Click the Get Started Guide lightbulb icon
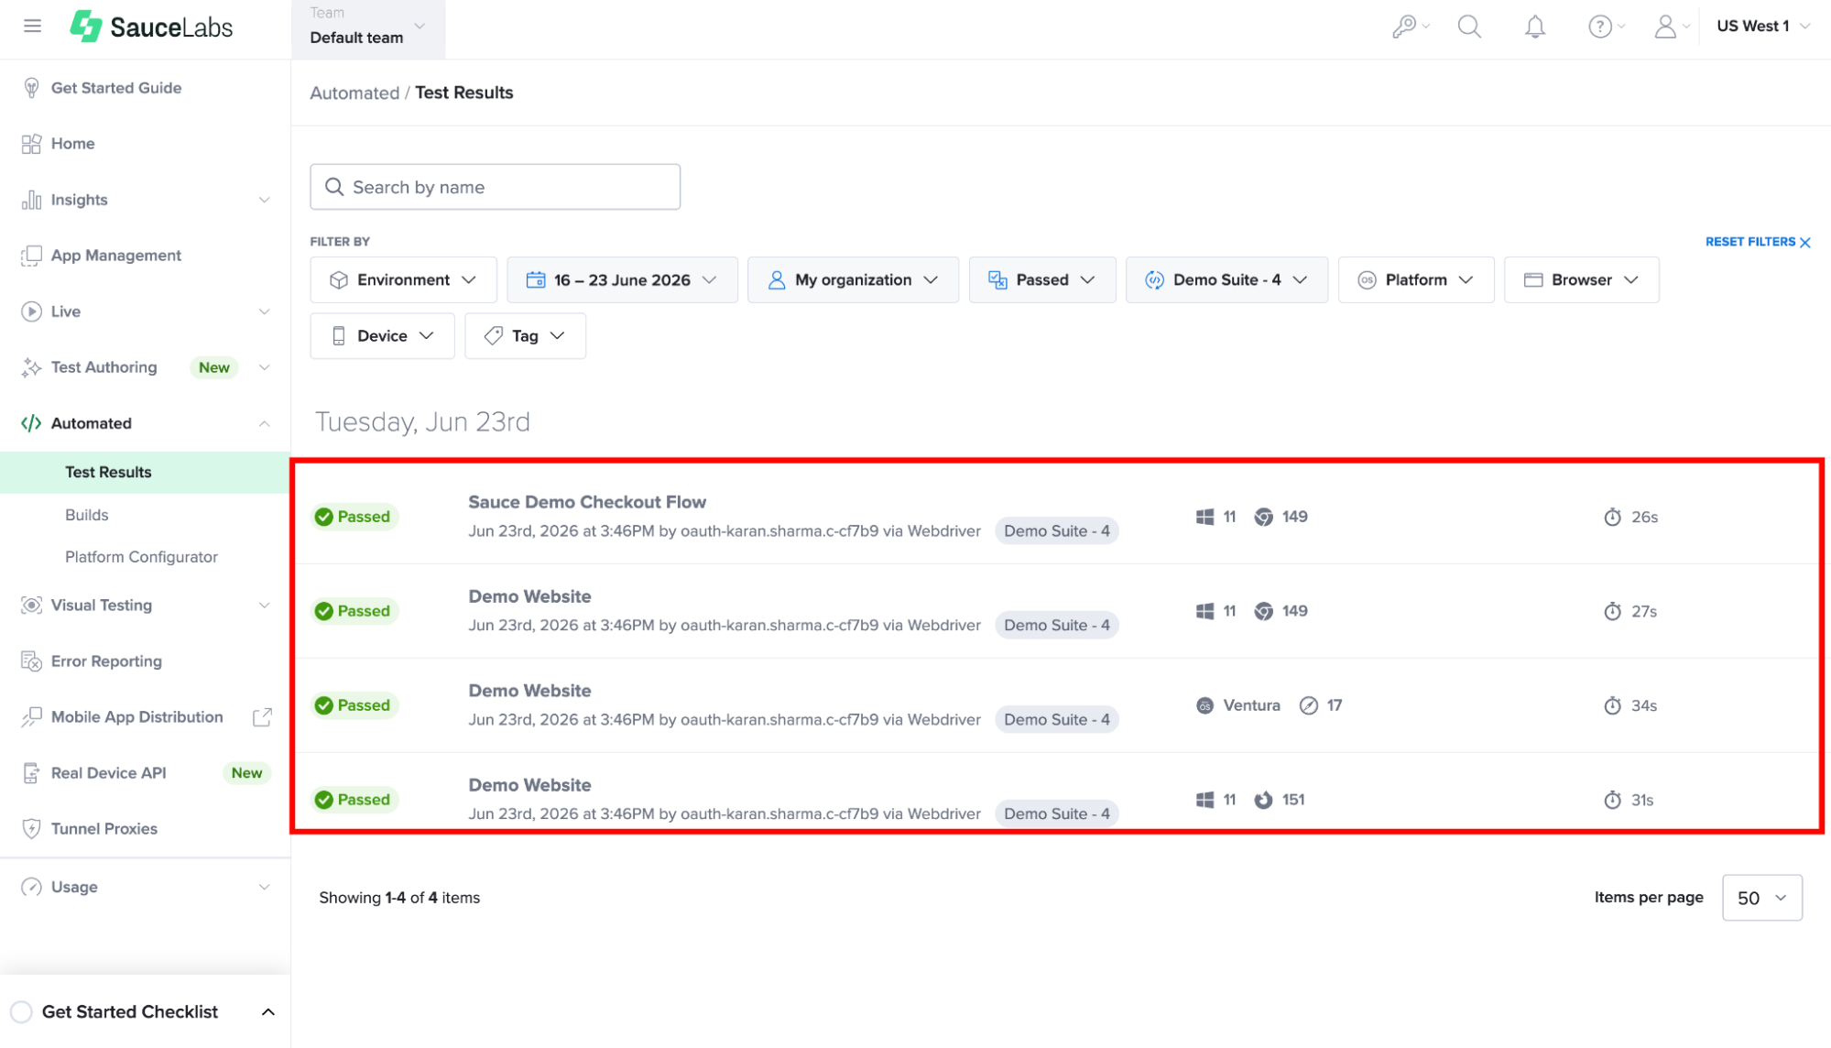The image size is (1831, 1048). pos(31,88)
